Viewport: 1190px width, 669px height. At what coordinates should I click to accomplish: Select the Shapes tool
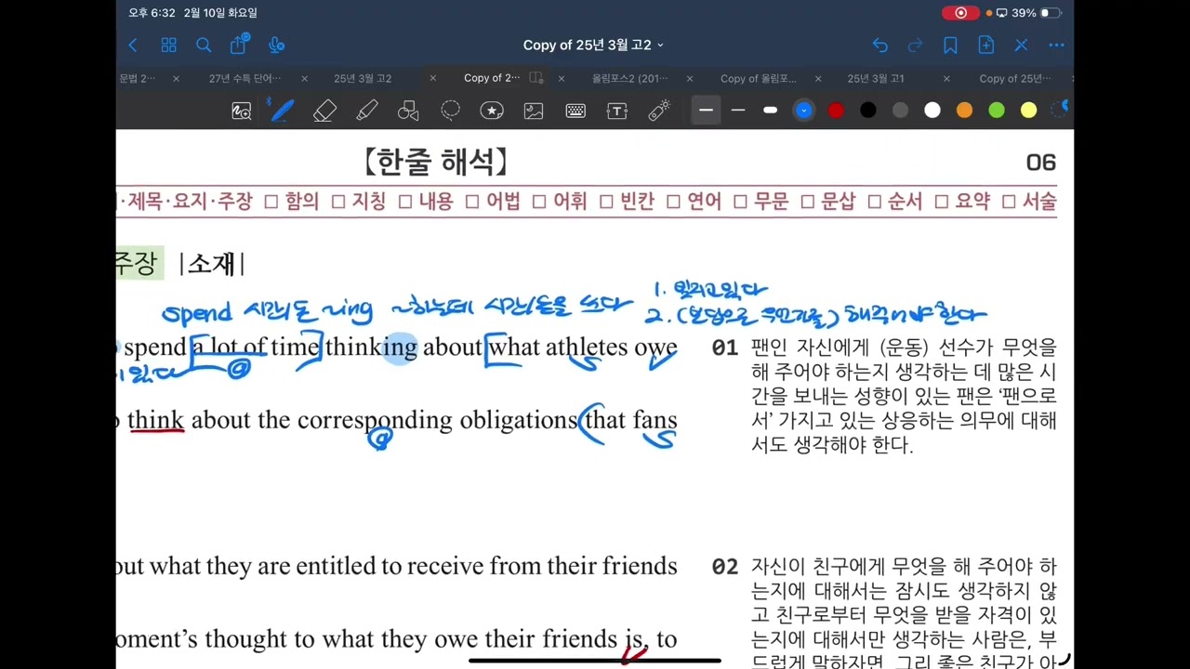tap(408, 111)
